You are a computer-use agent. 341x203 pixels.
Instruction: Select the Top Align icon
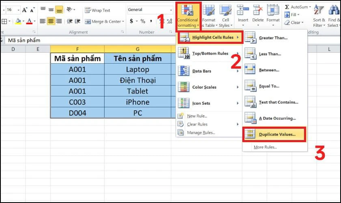(43, 9)
